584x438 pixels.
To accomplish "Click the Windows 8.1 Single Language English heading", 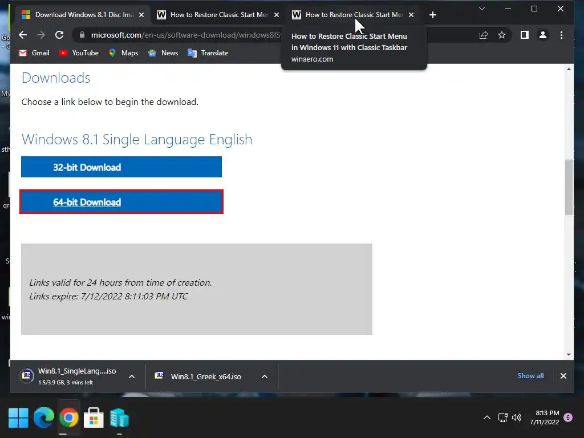I will click(137, 140).
